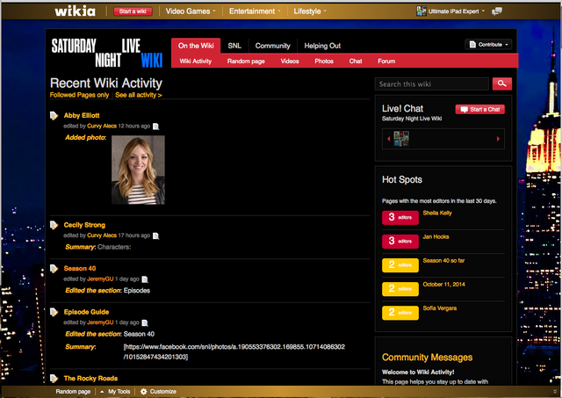Click the edit icon beside Cecily Strong

(54, 225)
